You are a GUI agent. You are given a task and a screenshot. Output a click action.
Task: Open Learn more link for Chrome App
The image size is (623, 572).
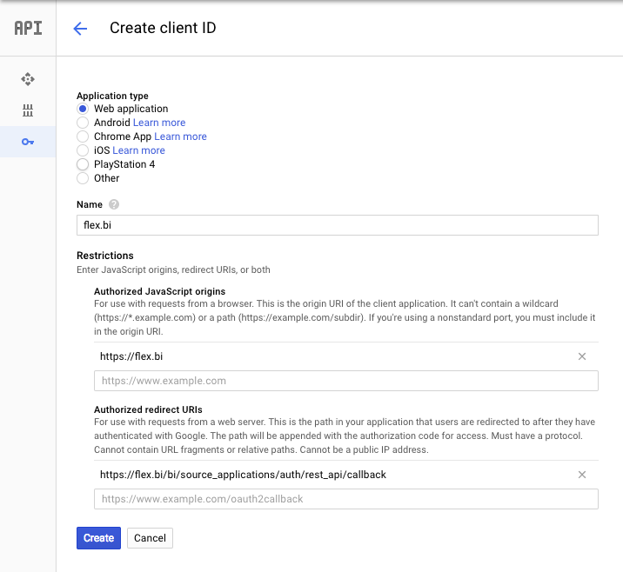pyautogui.click(x=180, y=136)
